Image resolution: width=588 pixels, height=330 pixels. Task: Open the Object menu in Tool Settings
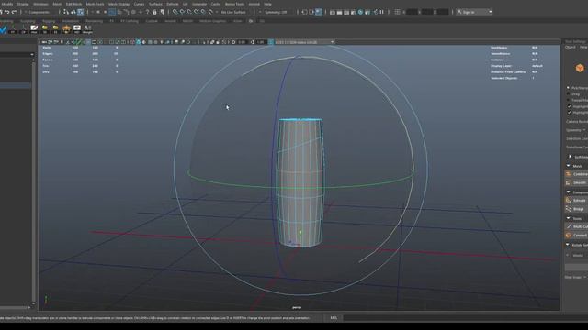570,47
